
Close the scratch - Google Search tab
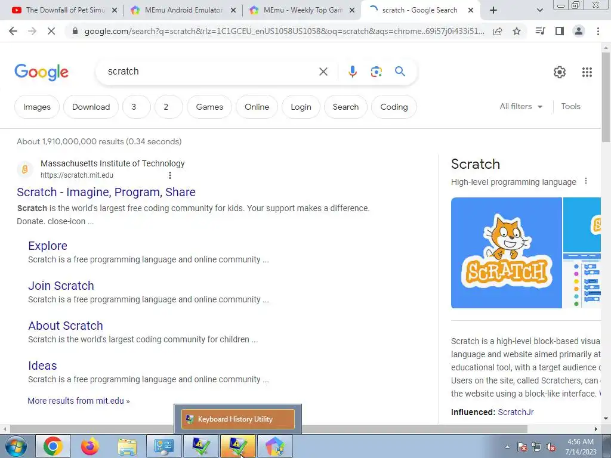pyautogui.click(x=471, y=10)
